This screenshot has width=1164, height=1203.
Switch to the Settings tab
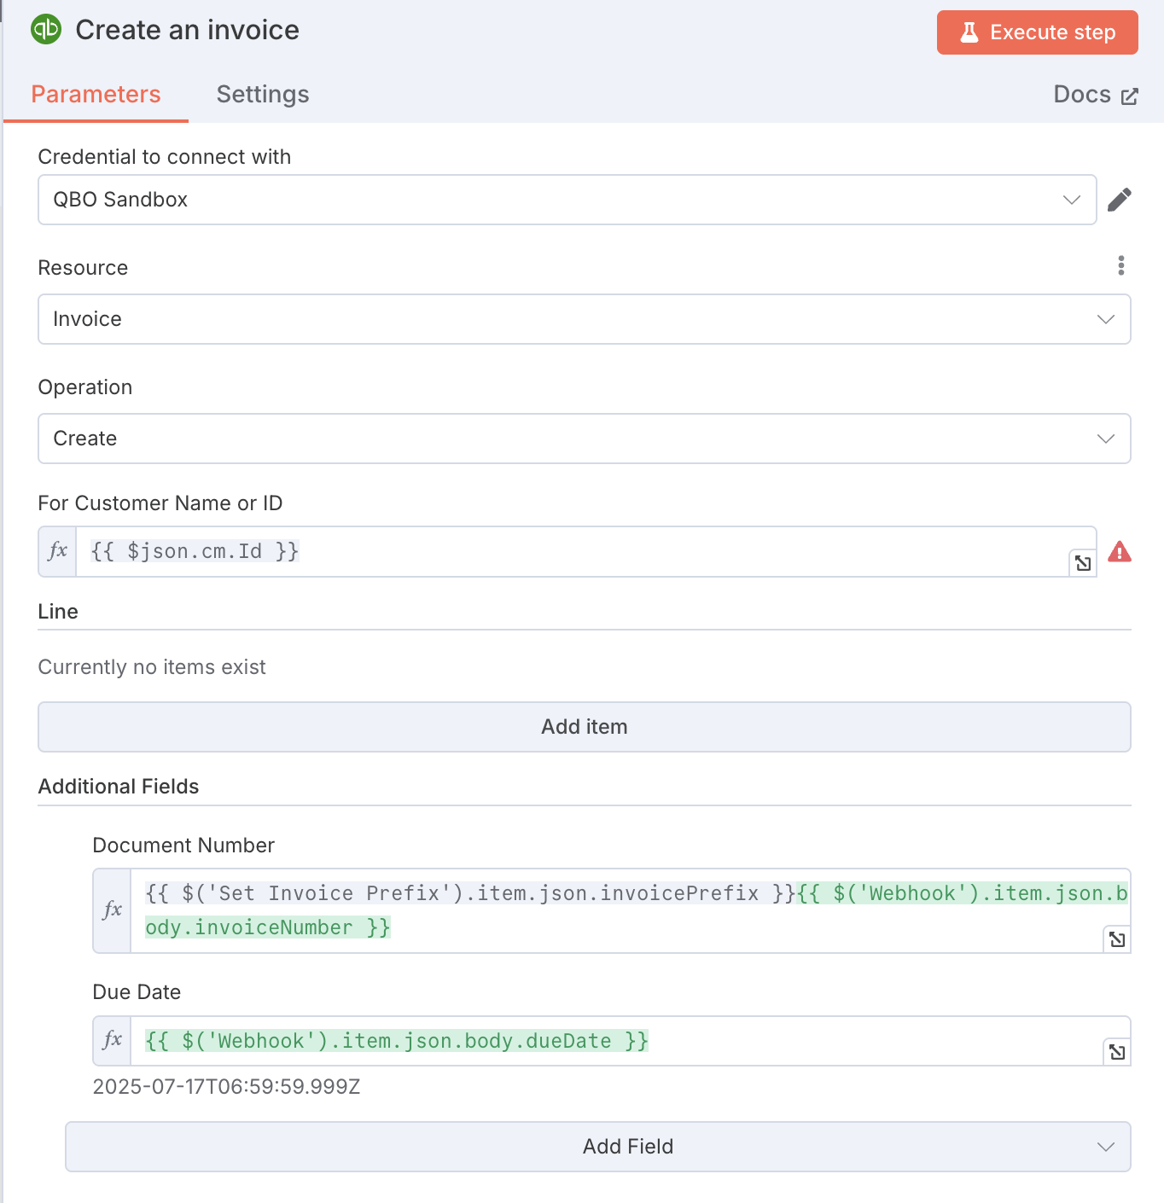(262, 94)
